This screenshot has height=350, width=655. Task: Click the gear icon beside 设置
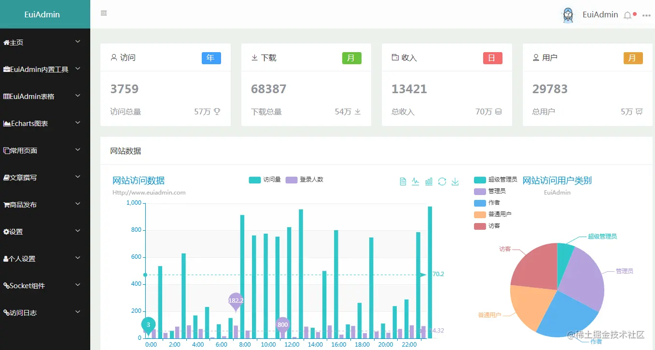(x=6, y=232)
